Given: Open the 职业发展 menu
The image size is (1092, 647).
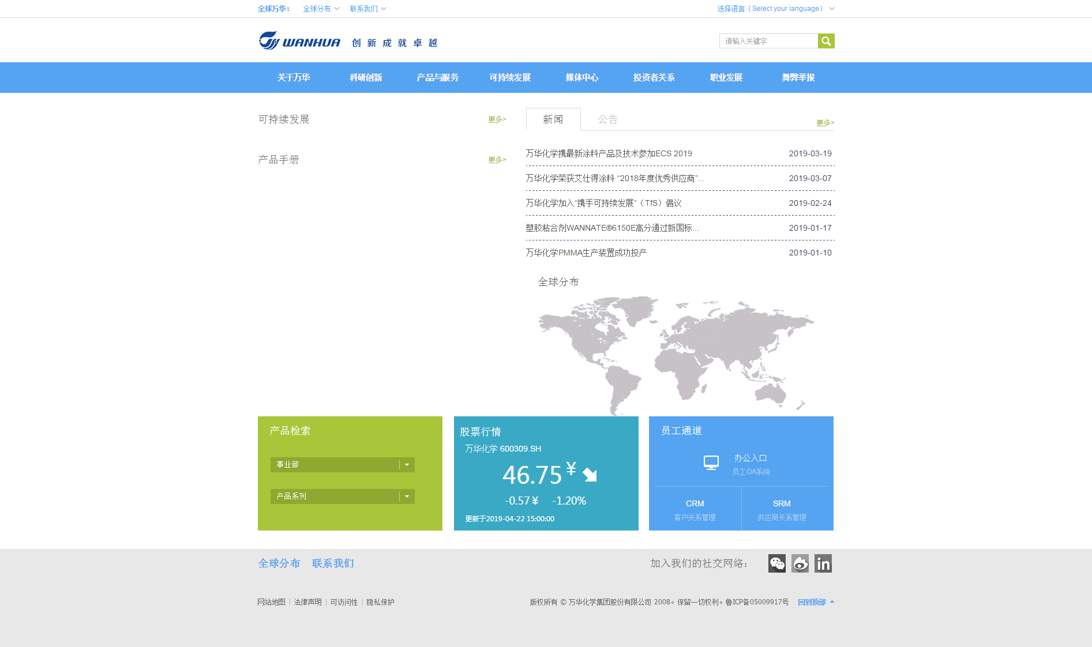Looking at the screenshot, I should point(726,77).
